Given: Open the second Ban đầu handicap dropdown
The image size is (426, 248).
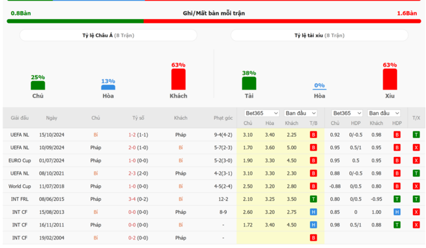Looking at the screenshot, I should [x=384, y=113].
